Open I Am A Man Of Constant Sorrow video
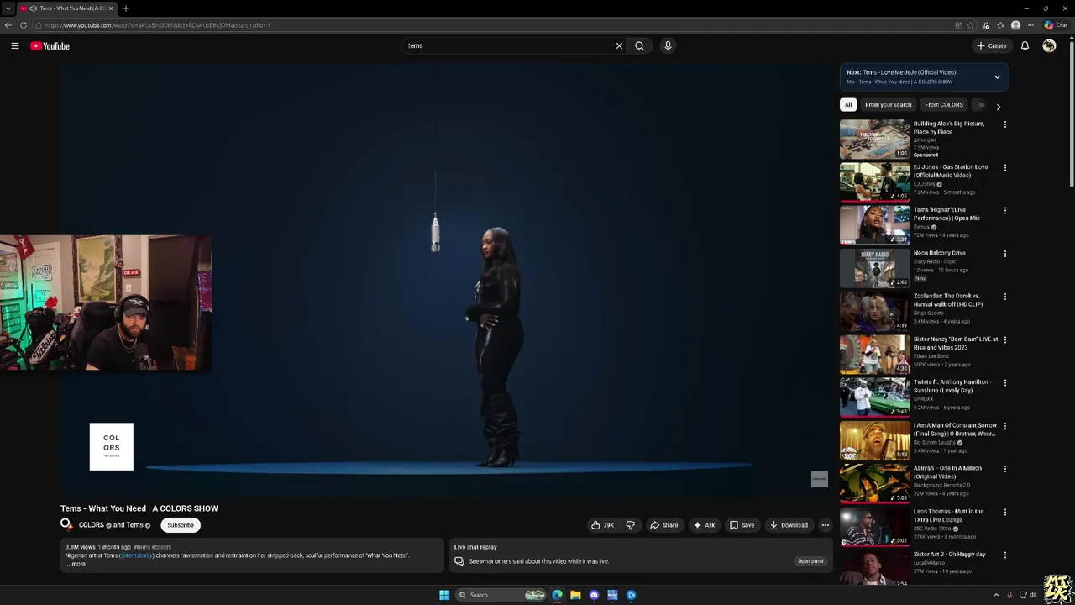The height and width of the screenshot is (605, 1075). [x=874, y=439]
